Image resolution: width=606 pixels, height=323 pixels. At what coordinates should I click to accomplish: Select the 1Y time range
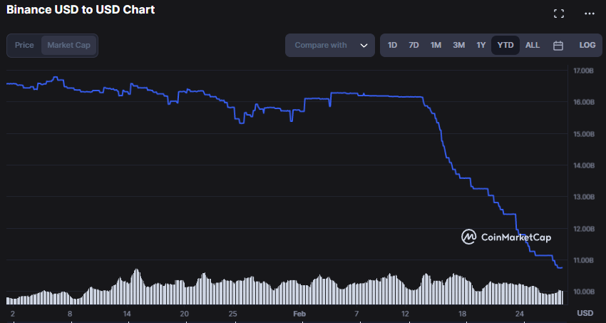coord(481,45)
